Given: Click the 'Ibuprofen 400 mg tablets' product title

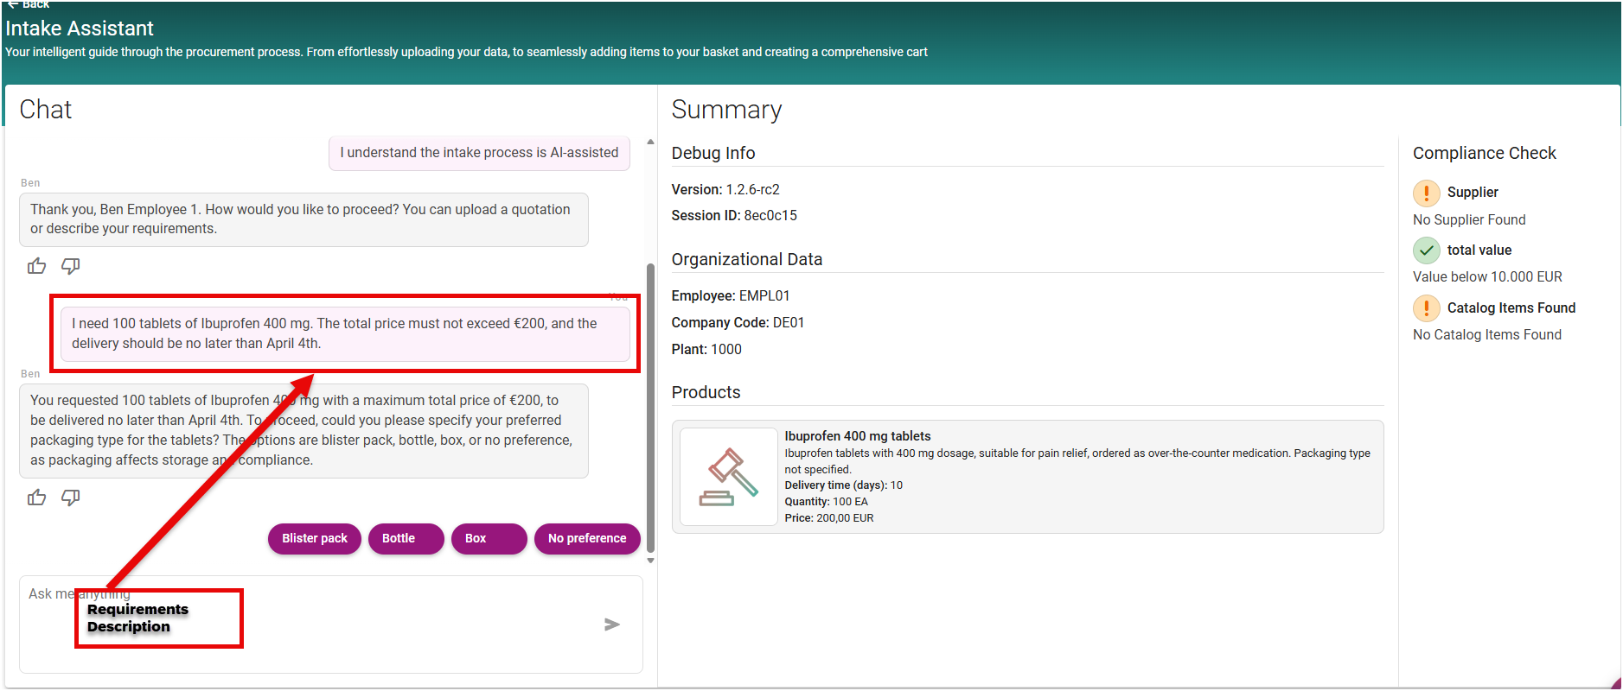Looking at the screenshot, I should (857, 436).
